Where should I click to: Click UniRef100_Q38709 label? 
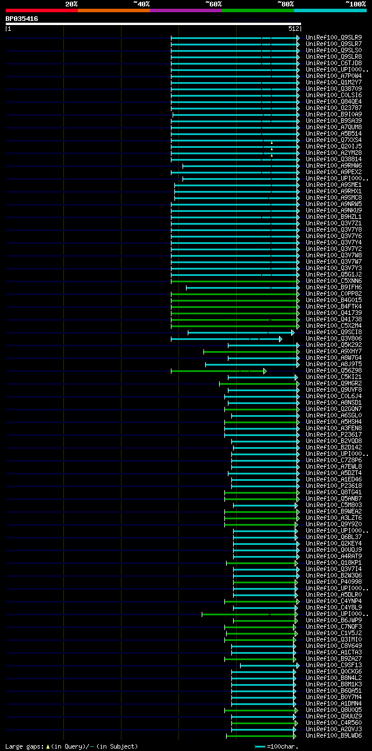pos(334,88)
